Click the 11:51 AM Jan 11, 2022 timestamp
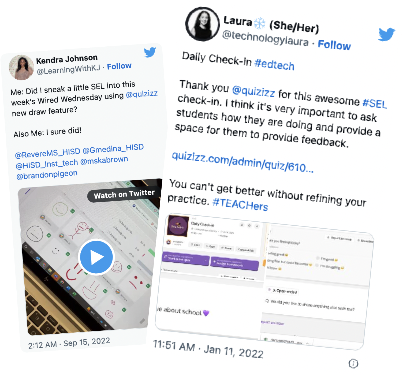The width and height of the screenshot is (403, 376). coord(208,349)
